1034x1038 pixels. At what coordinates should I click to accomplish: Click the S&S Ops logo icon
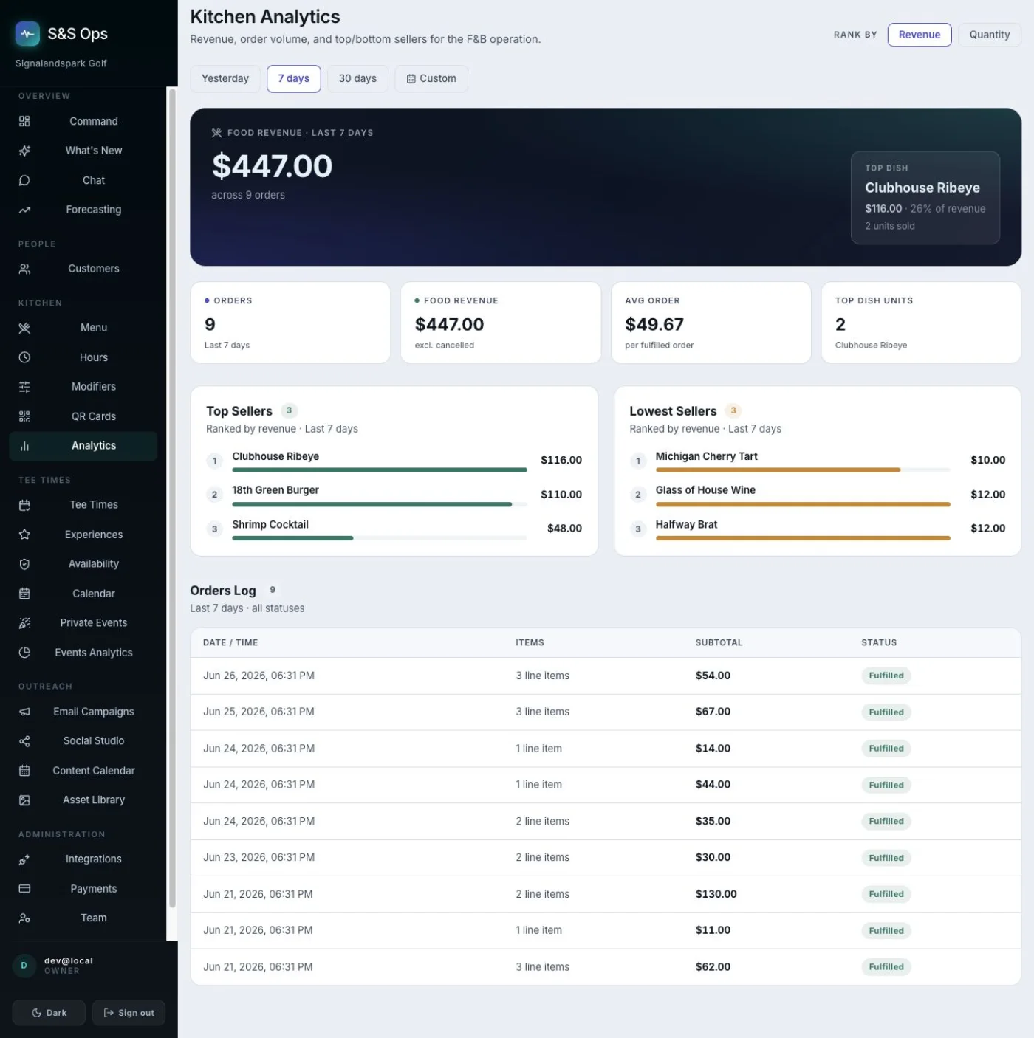pos(27,33)
